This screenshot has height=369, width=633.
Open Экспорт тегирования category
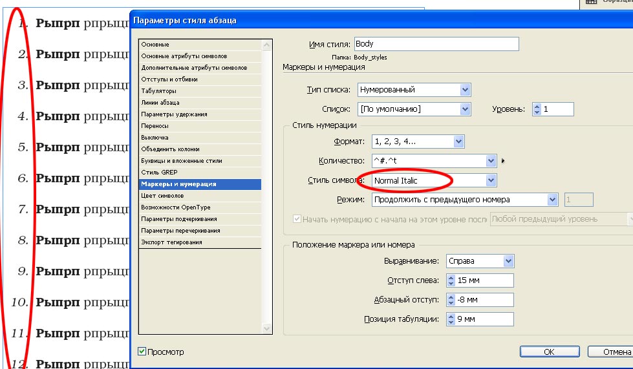pyautogui.click(x=200, y=242)
